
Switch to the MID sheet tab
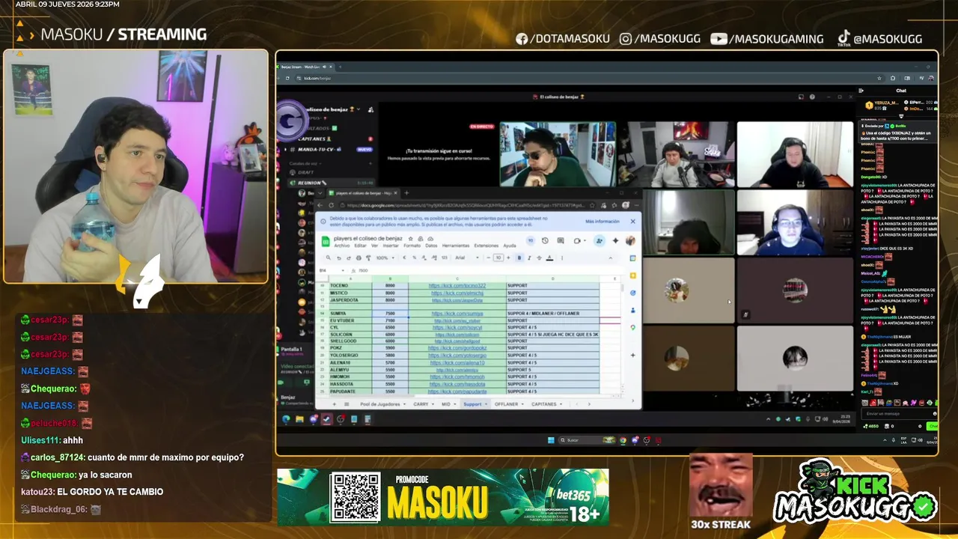pyautogui.click(x=446, y=404)
